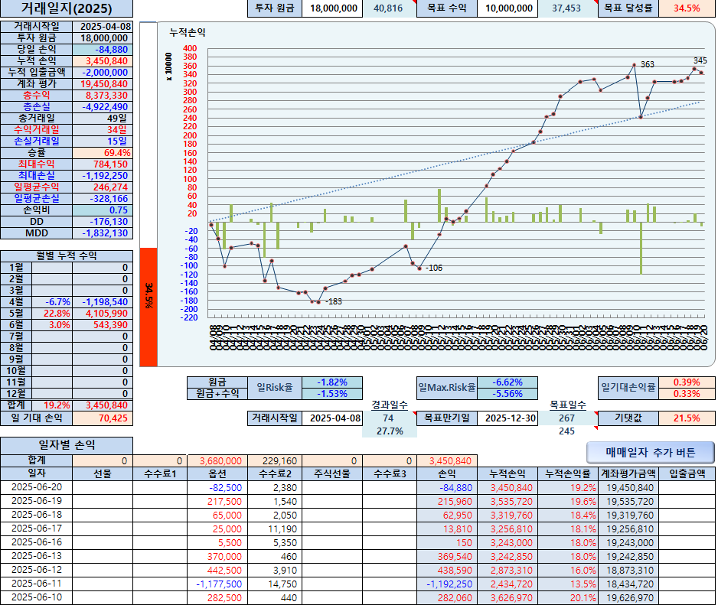This screenshot has height=605, width=718.
Task: Click the 345 data label on the chart
Action: pyautogui.click(x=700, y=60)
